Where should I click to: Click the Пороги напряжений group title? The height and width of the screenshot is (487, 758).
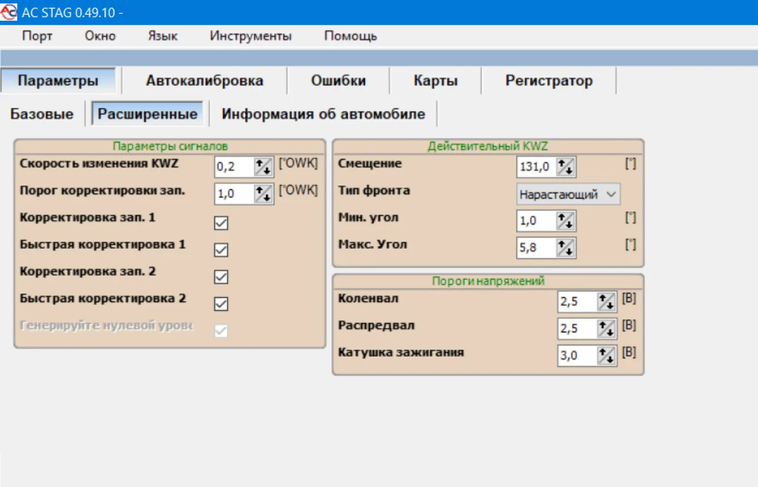coord(488,281)
